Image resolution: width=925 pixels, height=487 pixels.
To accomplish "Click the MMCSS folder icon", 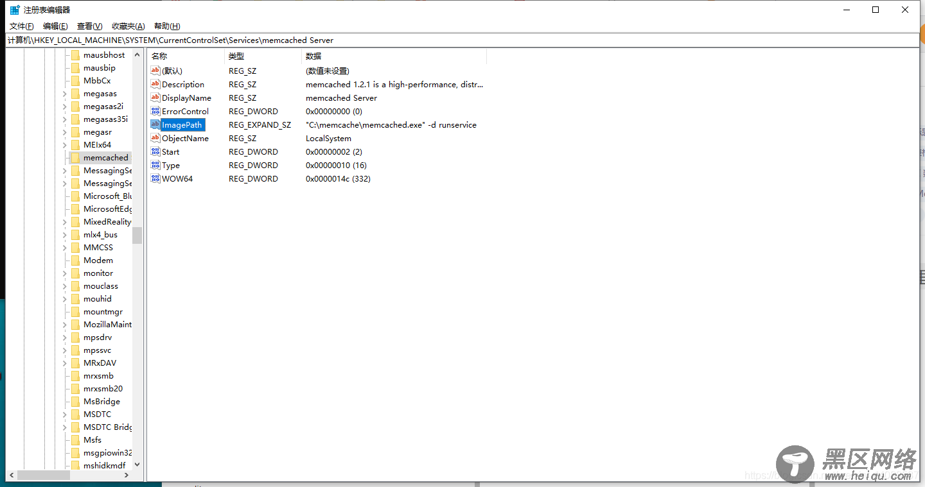I will tap(75, 248).
